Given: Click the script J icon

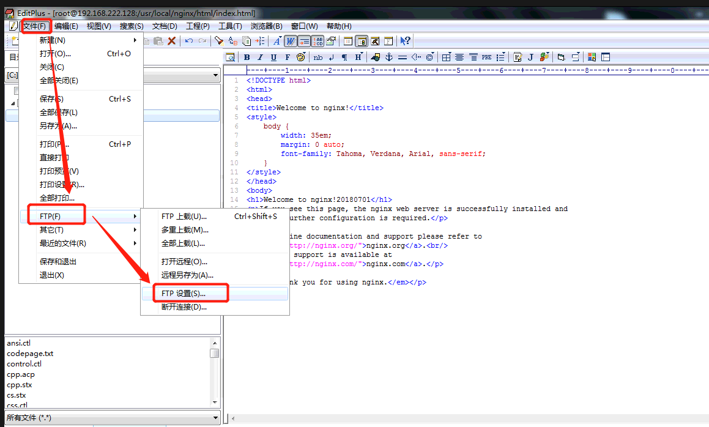Looking at the screenshot, I should pyautogui.click(x=531, y=57).
